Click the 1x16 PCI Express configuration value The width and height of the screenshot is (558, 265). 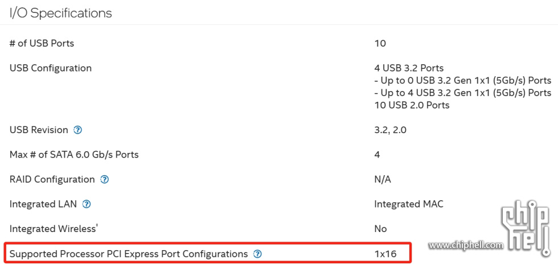tap(385, 254)
